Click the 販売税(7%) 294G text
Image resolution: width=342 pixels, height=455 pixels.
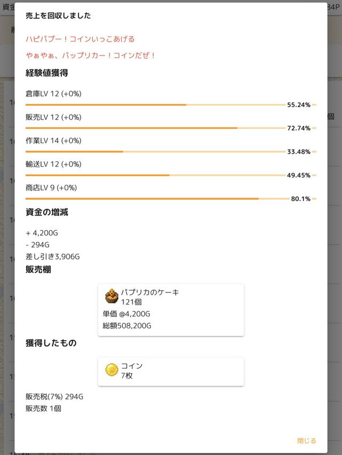pos(54,397)
